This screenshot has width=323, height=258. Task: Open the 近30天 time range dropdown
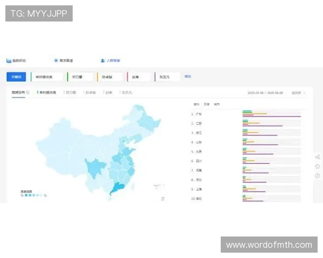click(x=298, y=92)
